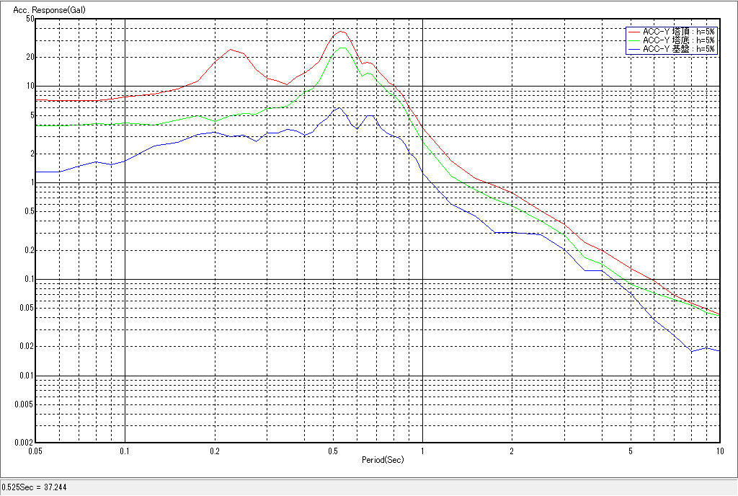The image size is (738, 496).
Task: Click the y-axis tick label 0.05
Action: coord(26,308)
